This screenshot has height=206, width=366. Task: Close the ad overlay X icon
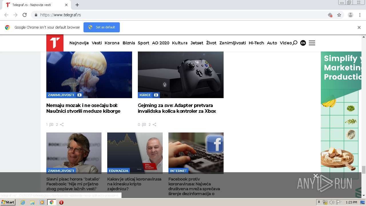pyautogui.click(x=315, y=176)
